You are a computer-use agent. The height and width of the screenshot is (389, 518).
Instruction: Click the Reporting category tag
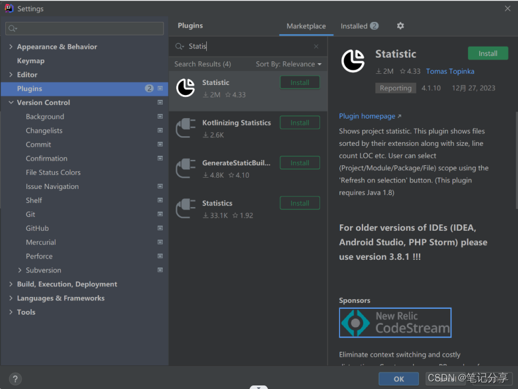395,88
